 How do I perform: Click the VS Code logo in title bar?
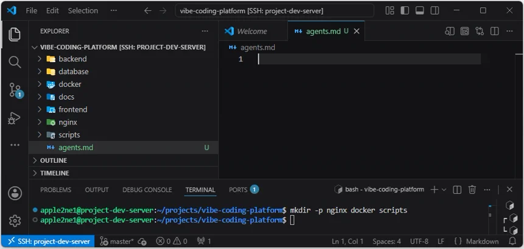(x=12, y=10)
